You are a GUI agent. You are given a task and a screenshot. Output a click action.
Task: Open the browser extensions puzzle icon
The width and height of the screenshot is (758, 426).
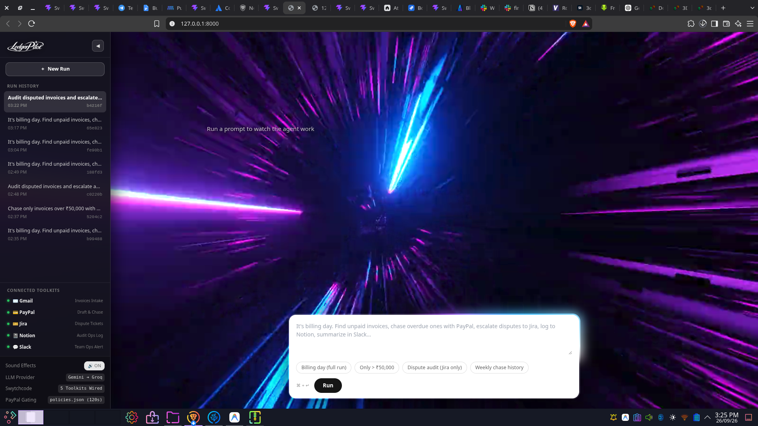691,24
